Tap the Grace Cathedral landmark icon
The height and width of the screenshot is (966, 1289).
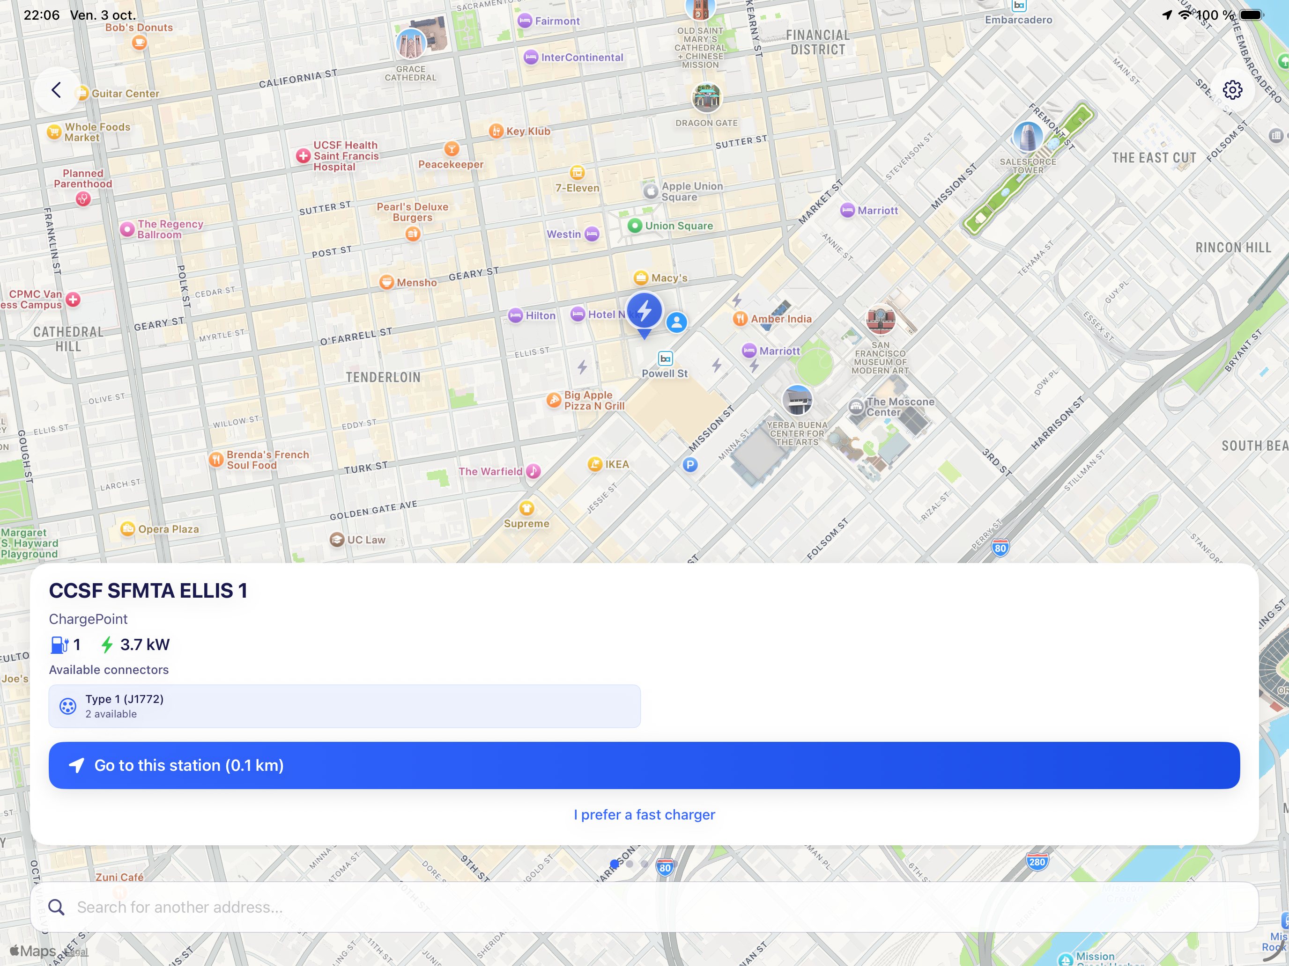[x=411, y=44]
